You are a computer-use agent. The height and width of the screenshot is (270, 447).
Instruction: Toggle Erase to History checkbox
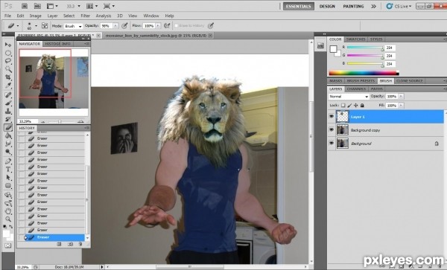tap(176, 25)
